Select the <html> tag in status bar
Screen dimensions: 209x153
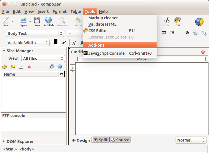coord(10,149)
